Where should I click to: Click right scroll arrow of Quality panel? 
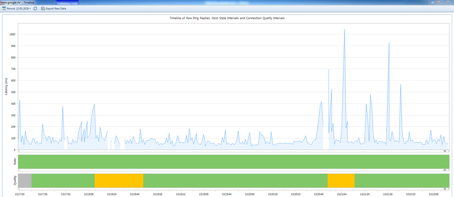449,189
